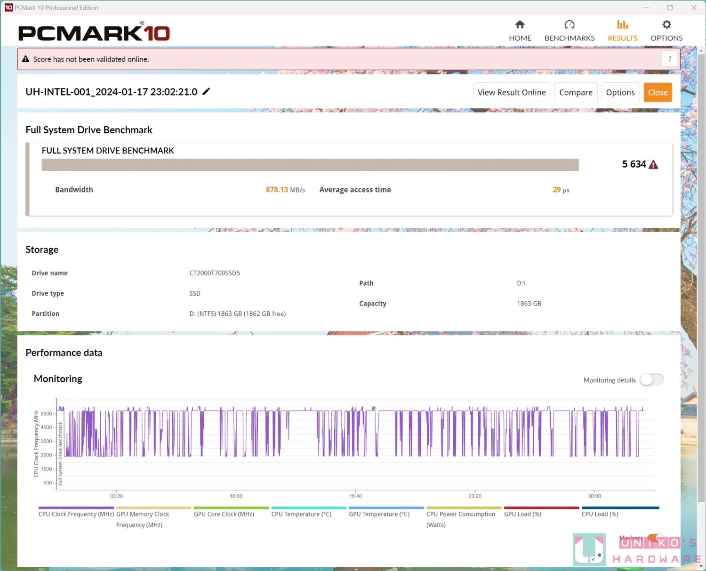The image size is (706, 571).
Task: Click bandwidth value 878.13 MB/s
Action: (x=285, y=190)
